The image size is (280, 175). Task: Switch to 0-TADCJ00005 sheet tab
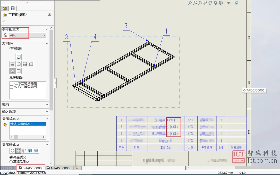pos(31,168)
